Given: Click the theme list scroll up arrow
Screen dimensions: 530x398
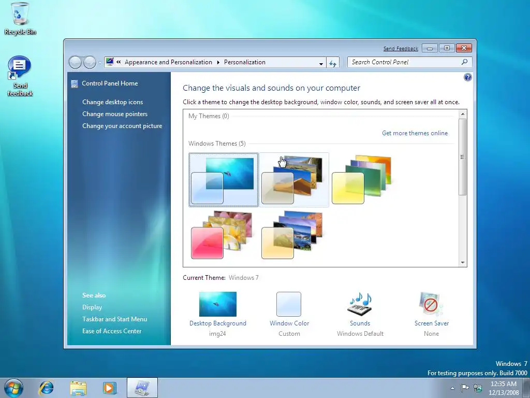Looking at the screenshot, I should (x=463, y=114).
